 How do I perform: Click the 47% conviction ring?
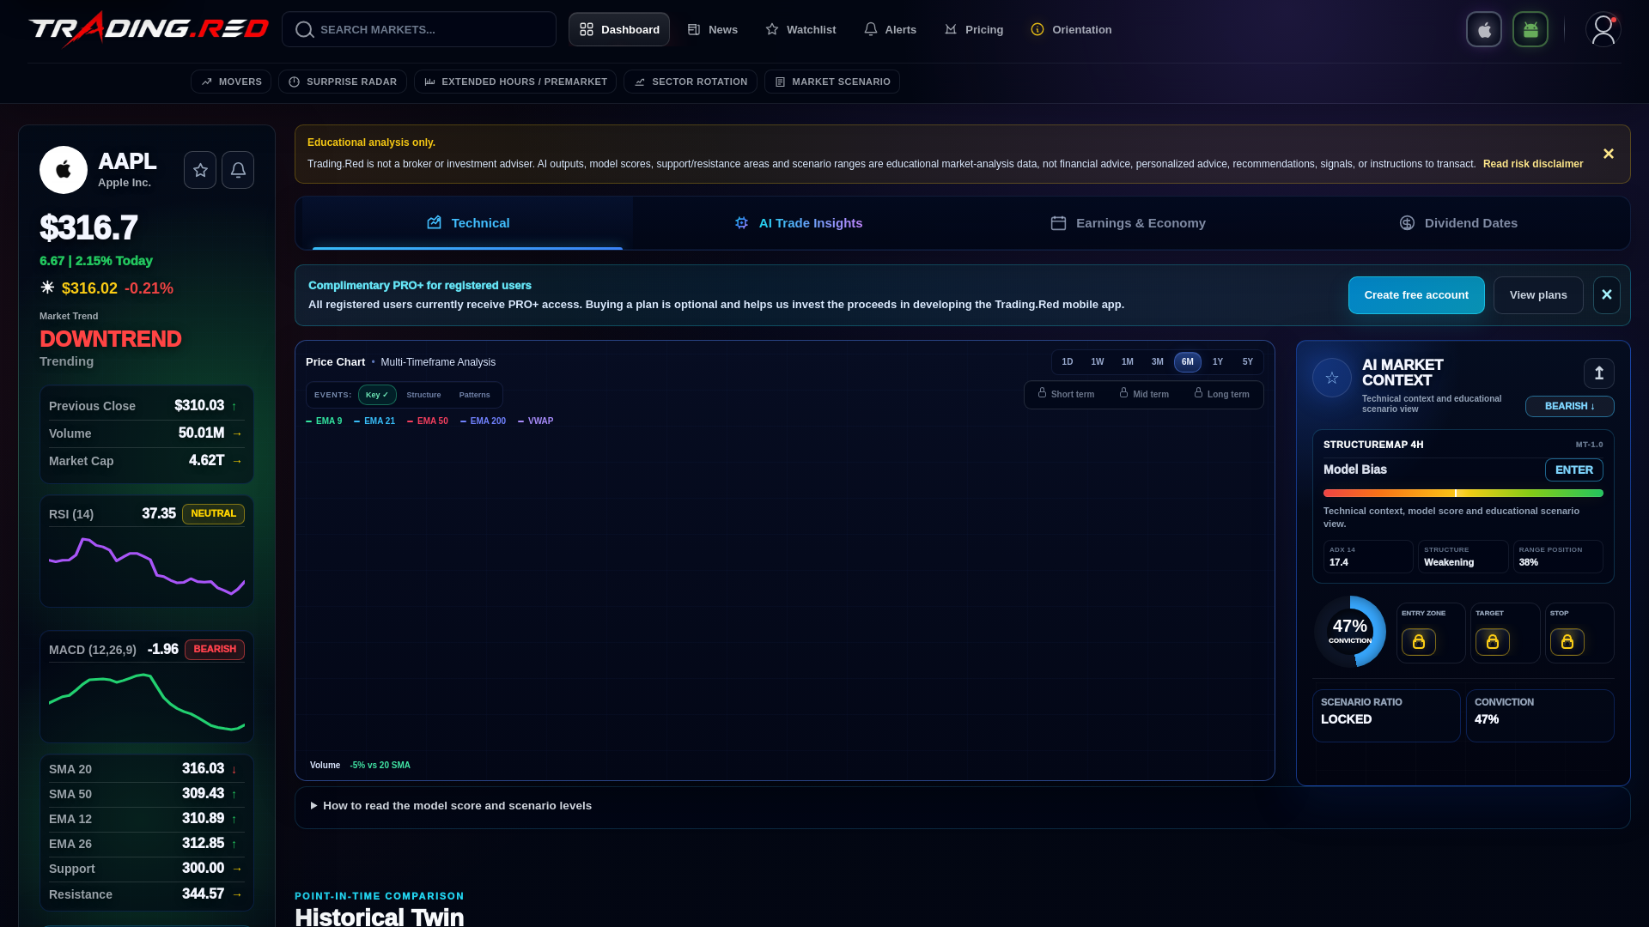coord(1350,632)
